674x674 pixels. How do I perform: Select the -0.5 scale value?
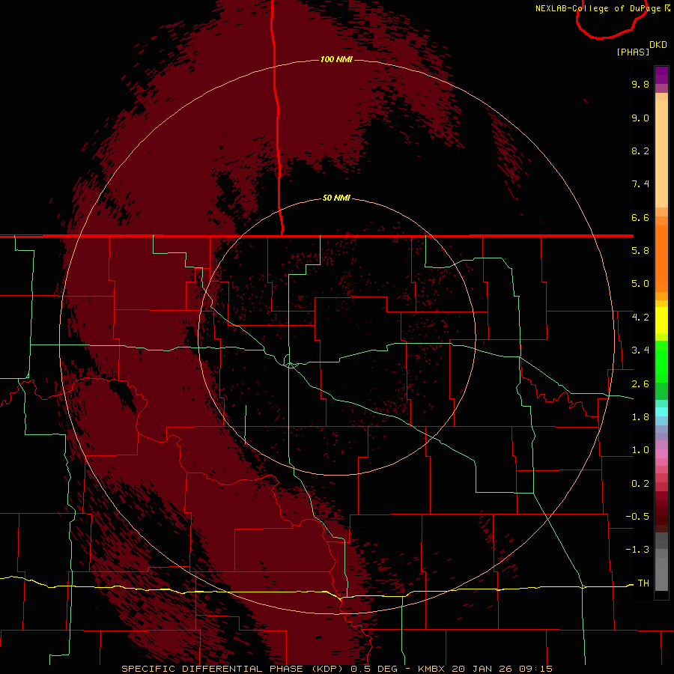637,517
